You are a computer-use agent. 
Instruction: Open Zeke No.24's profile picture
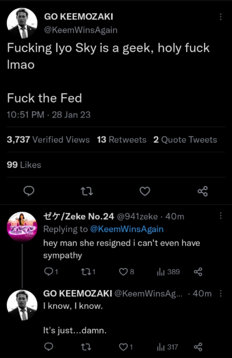pyautogui.click(x=22, y=227)
